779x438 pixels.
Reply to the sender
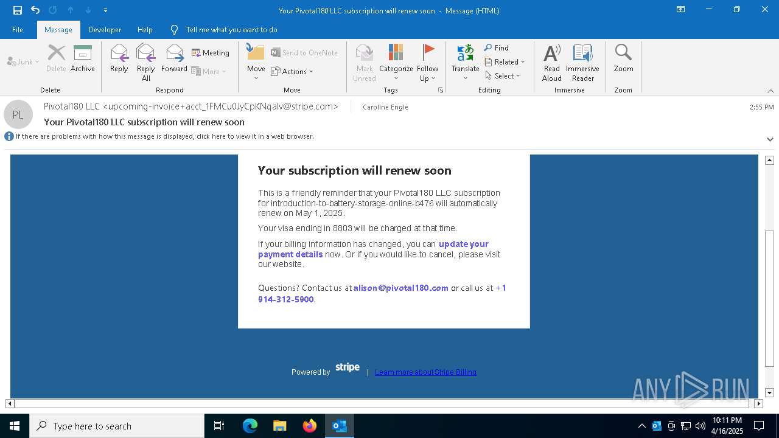(x=119, y=58)
